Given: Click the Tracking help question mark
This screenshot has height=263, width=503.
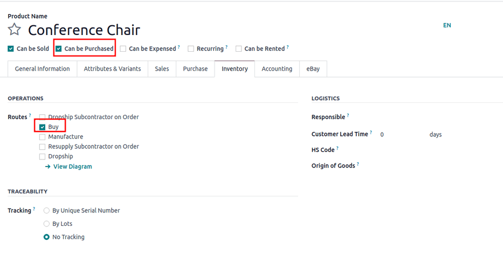Looking at the screenshot, I should click(x=34, y=209).
